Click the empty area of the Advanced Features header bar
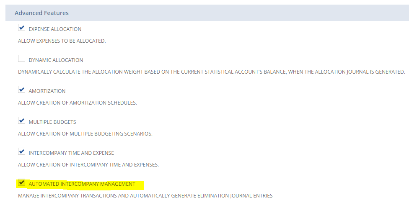 click(x=251, y=13)
